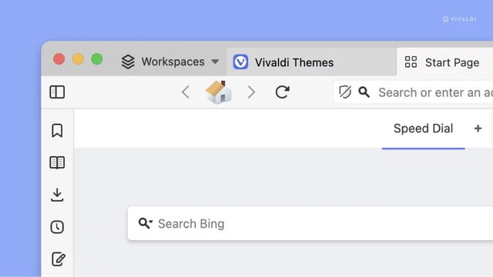
Task: Open the Bookmarks panel
Action: (57, 130)
